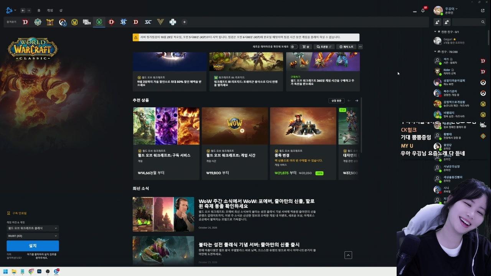491x276 pixels.
Task: Expand the 우깅이 profile status dropdown
Action: tap(451, 8)
